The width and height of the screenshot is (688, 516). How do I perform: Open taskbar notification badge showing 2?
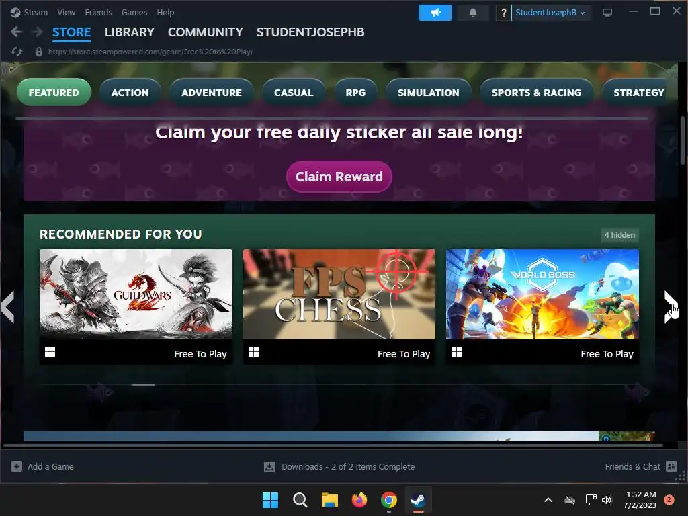tap(669, 499)
